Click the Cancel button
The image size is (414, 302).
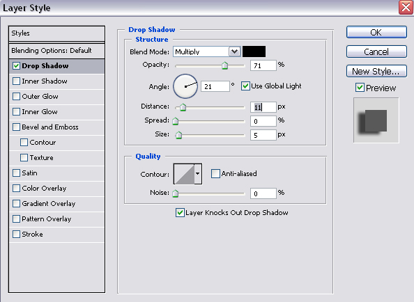pyautogui.click(x=376, y=51)
